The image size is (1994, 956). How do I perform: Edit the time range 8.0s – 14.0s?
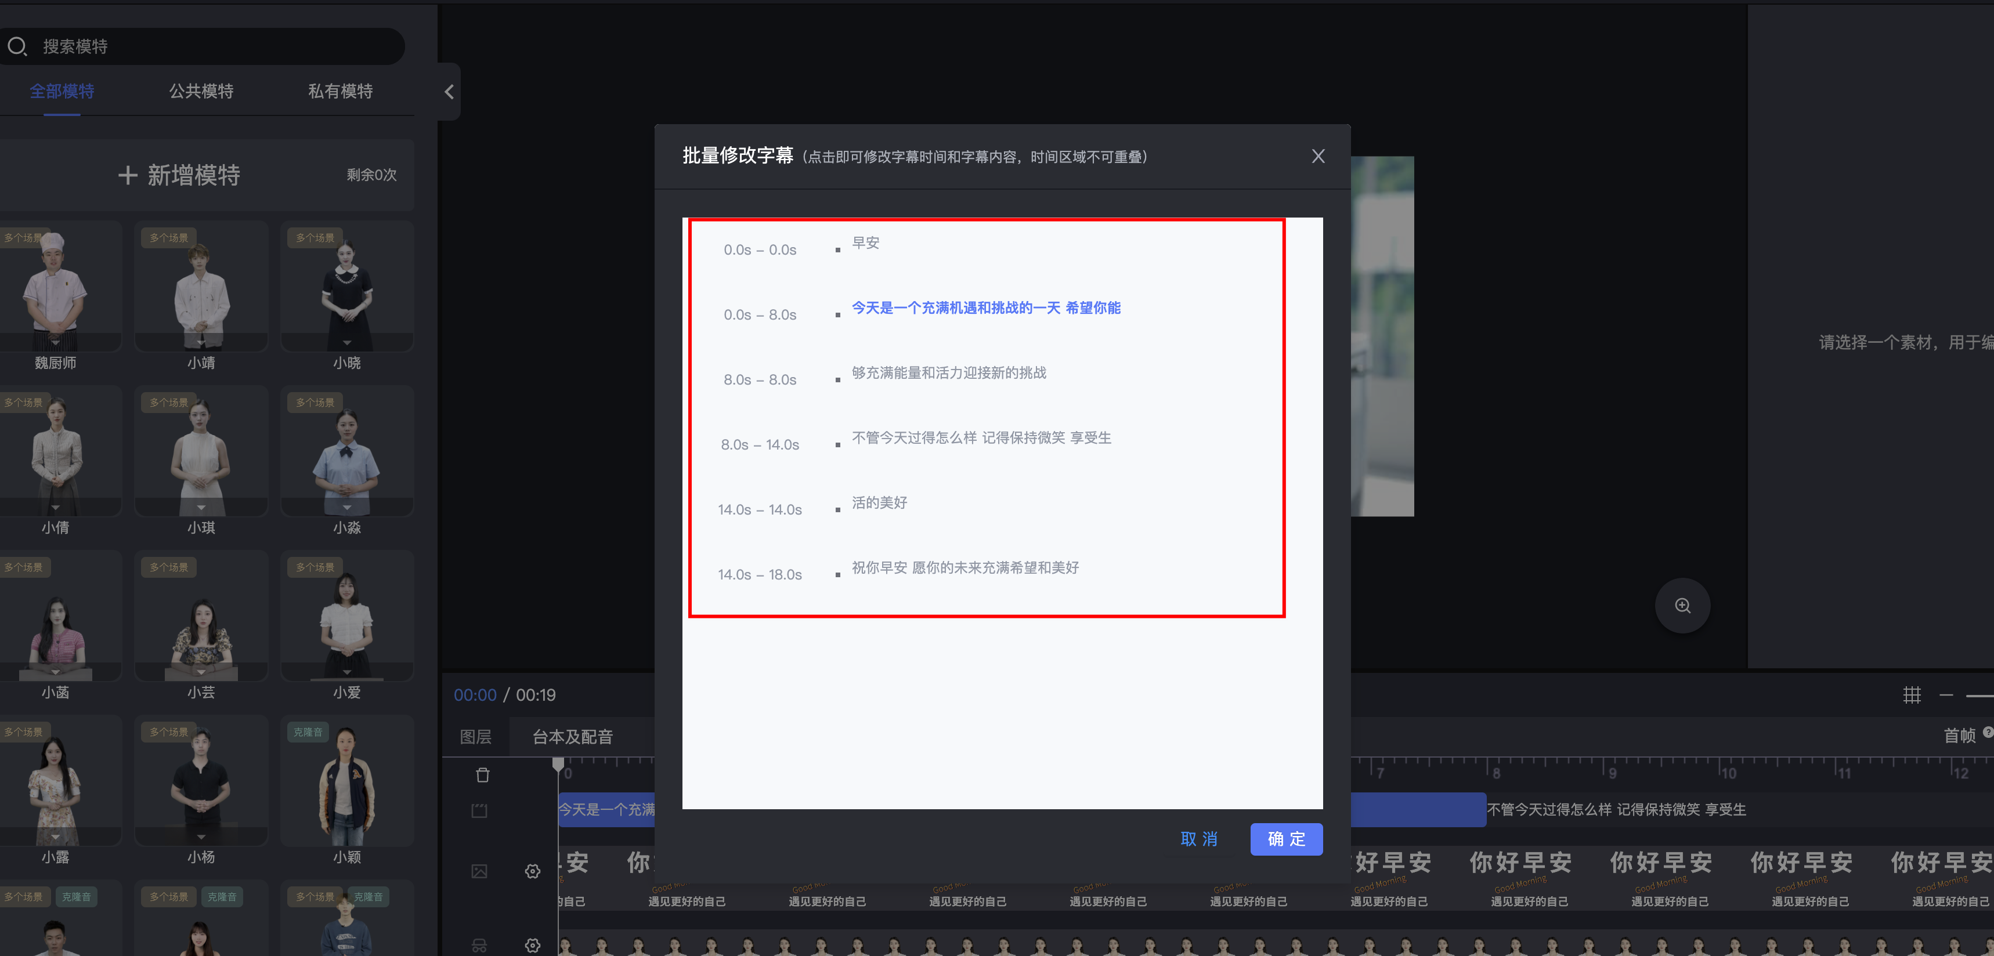[x=760, y=445]
